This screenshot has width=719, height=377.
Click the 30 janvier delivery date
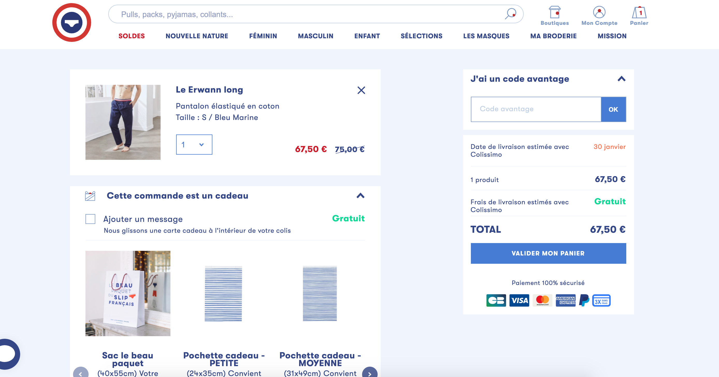pyautogui.click(x=610, y=147)
